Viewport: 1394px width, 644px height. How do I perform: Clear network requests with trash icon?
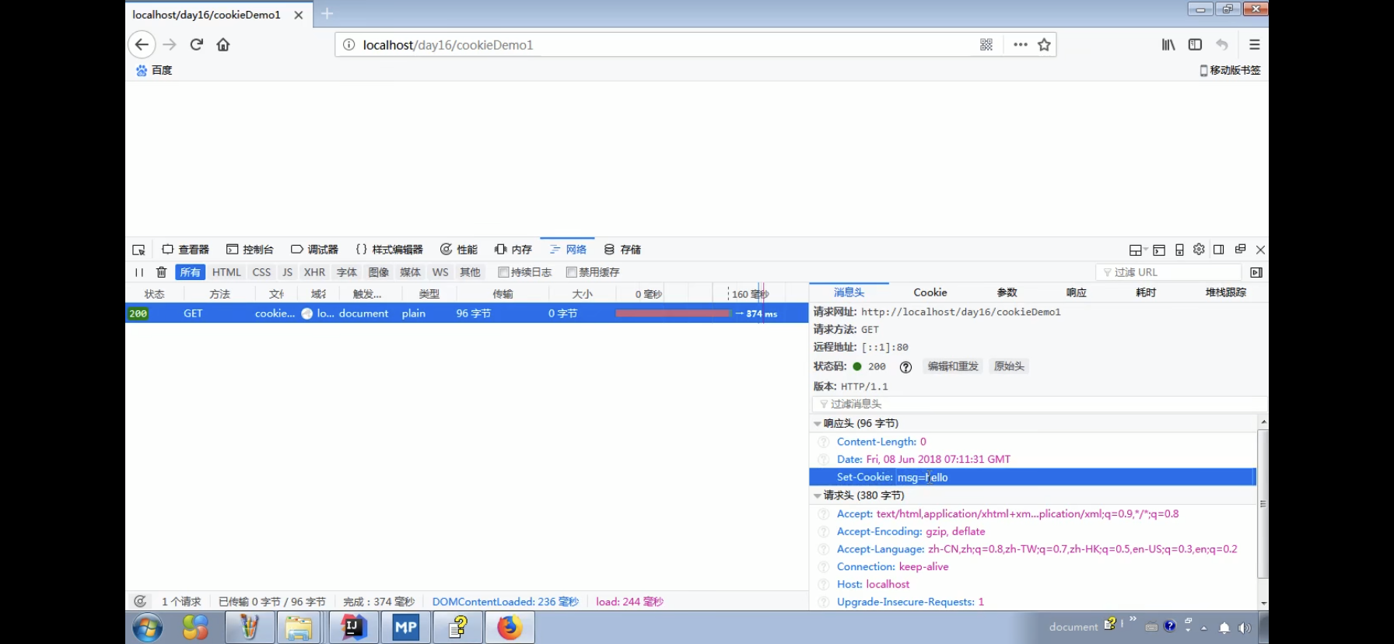tap(161, 272)
